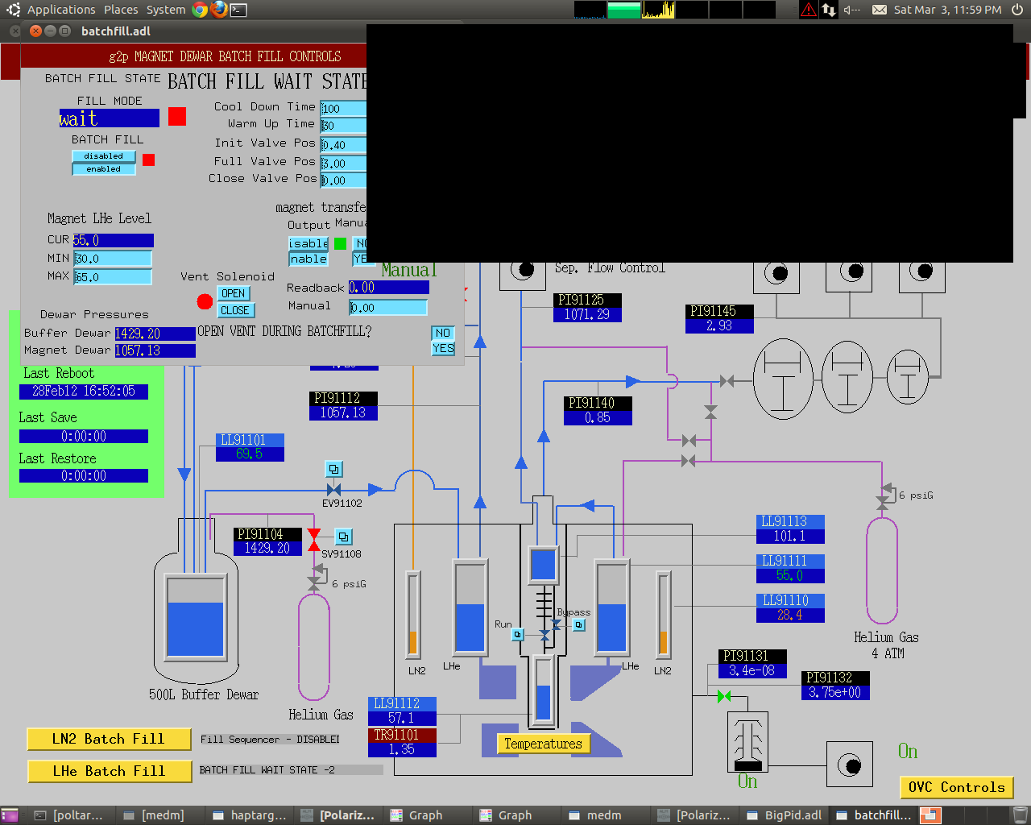Click the FILL MODE wait status field
This screenshot has height=825, width=1031.
[110, 118]
